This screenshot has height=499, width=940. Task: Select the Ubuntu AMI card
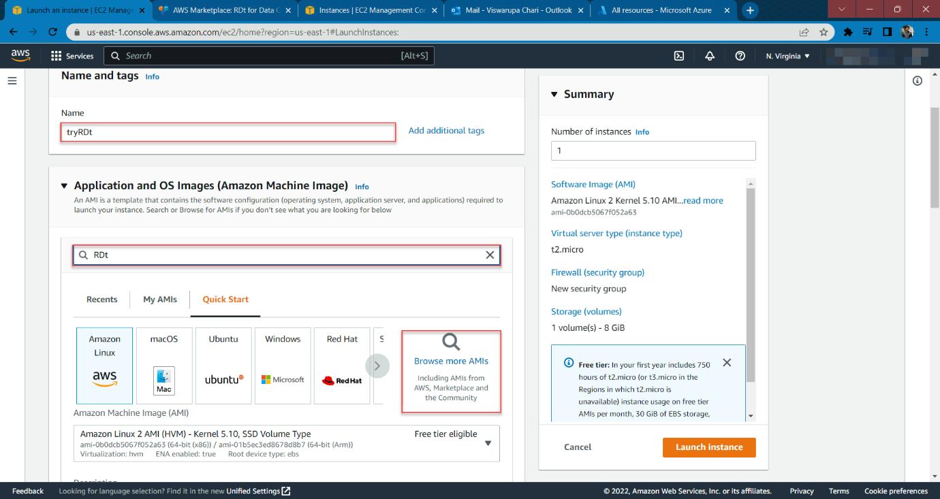point(223,366)
